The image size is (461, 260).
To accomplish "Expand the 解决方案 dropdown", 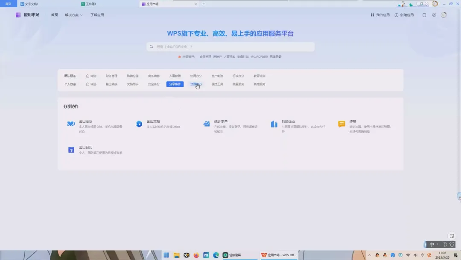I will click(x=74, y=15).
